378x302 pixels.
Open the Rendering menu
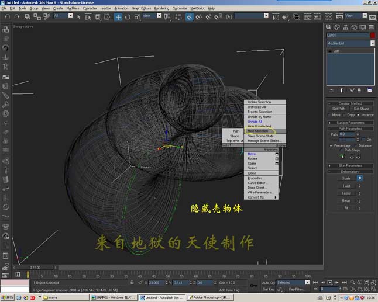161,8
